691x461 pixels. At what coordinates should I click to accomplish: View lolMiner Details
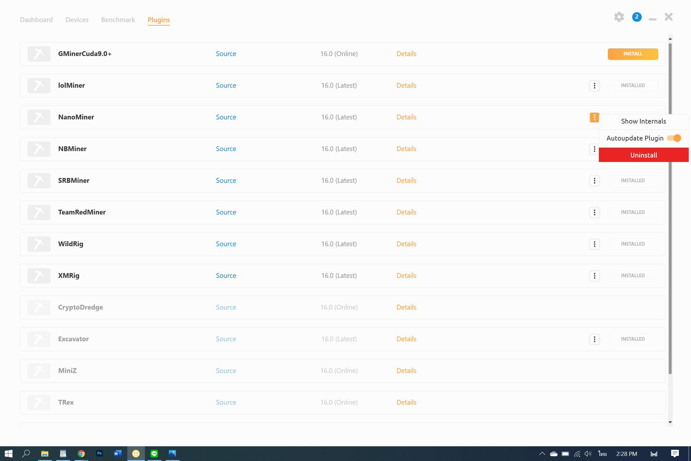(x=406, y=85)
